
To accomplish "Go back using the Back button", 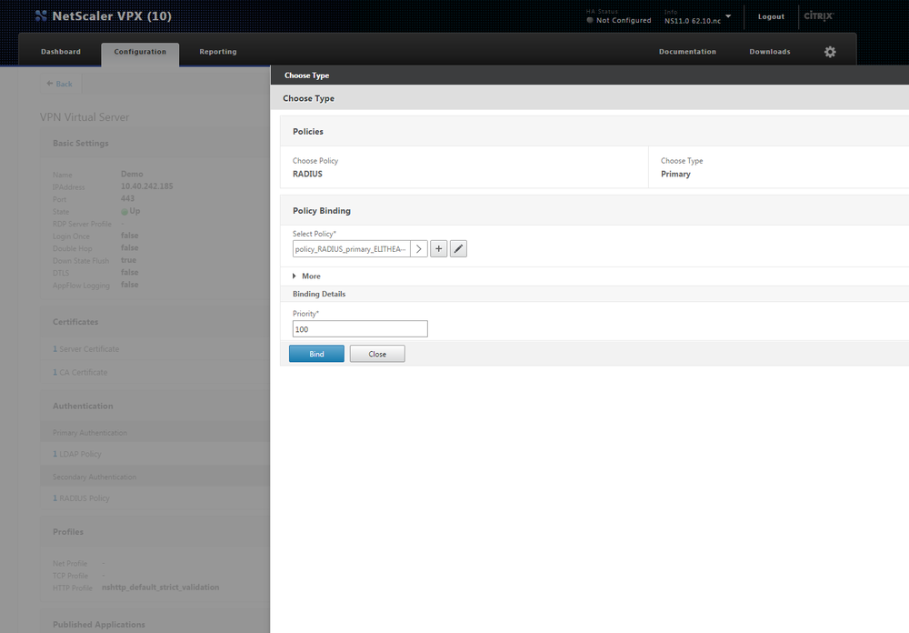I will pos(60,84).
